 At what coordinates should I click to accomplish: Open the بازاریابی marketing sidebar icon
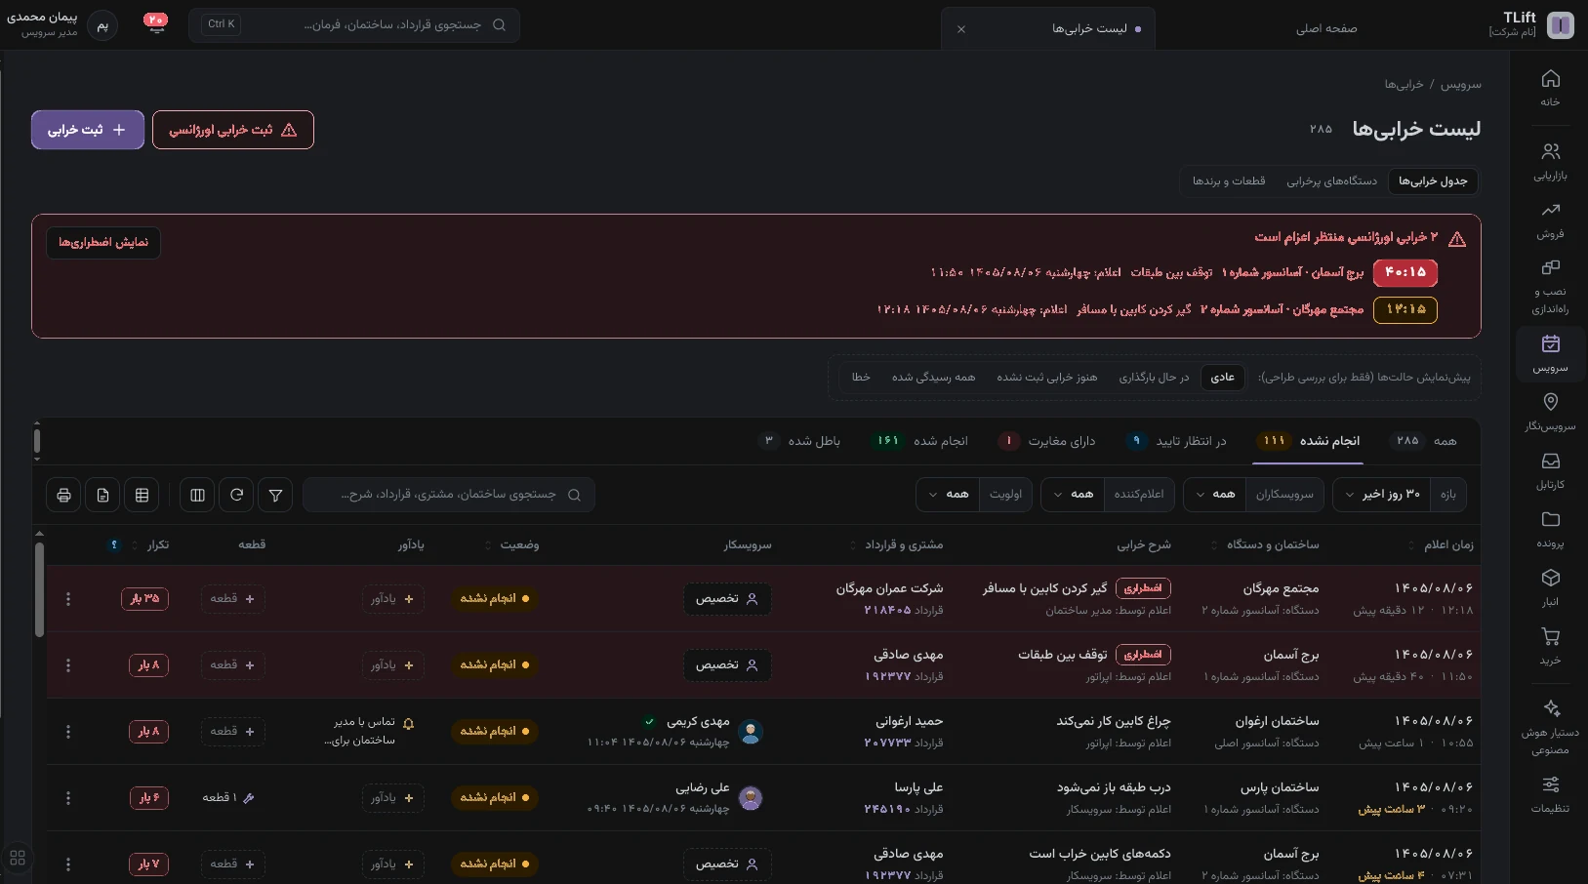tap(1550, 161)
